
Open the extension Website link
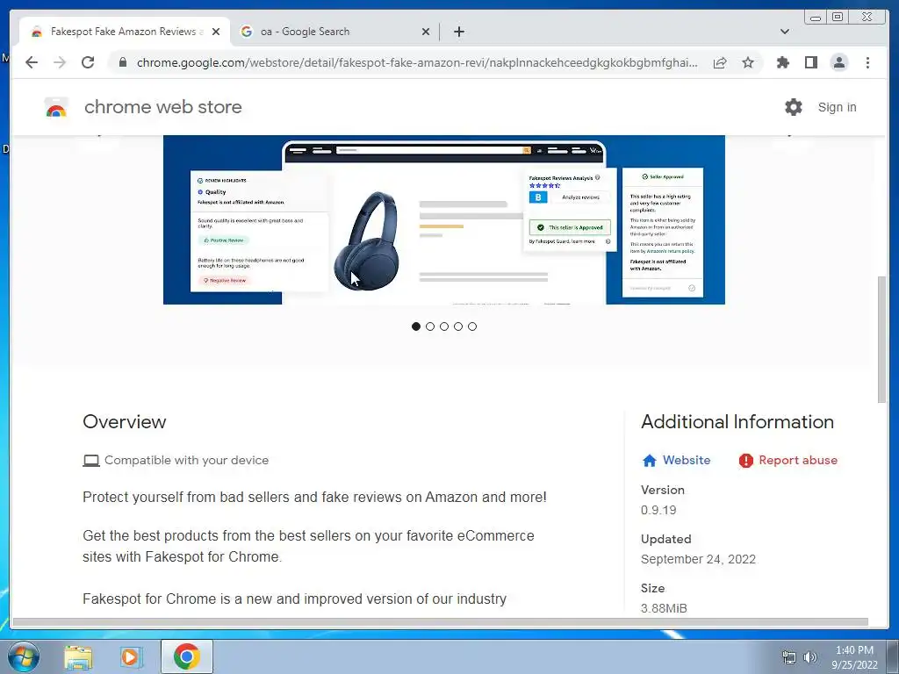click(x=687, y=460)
